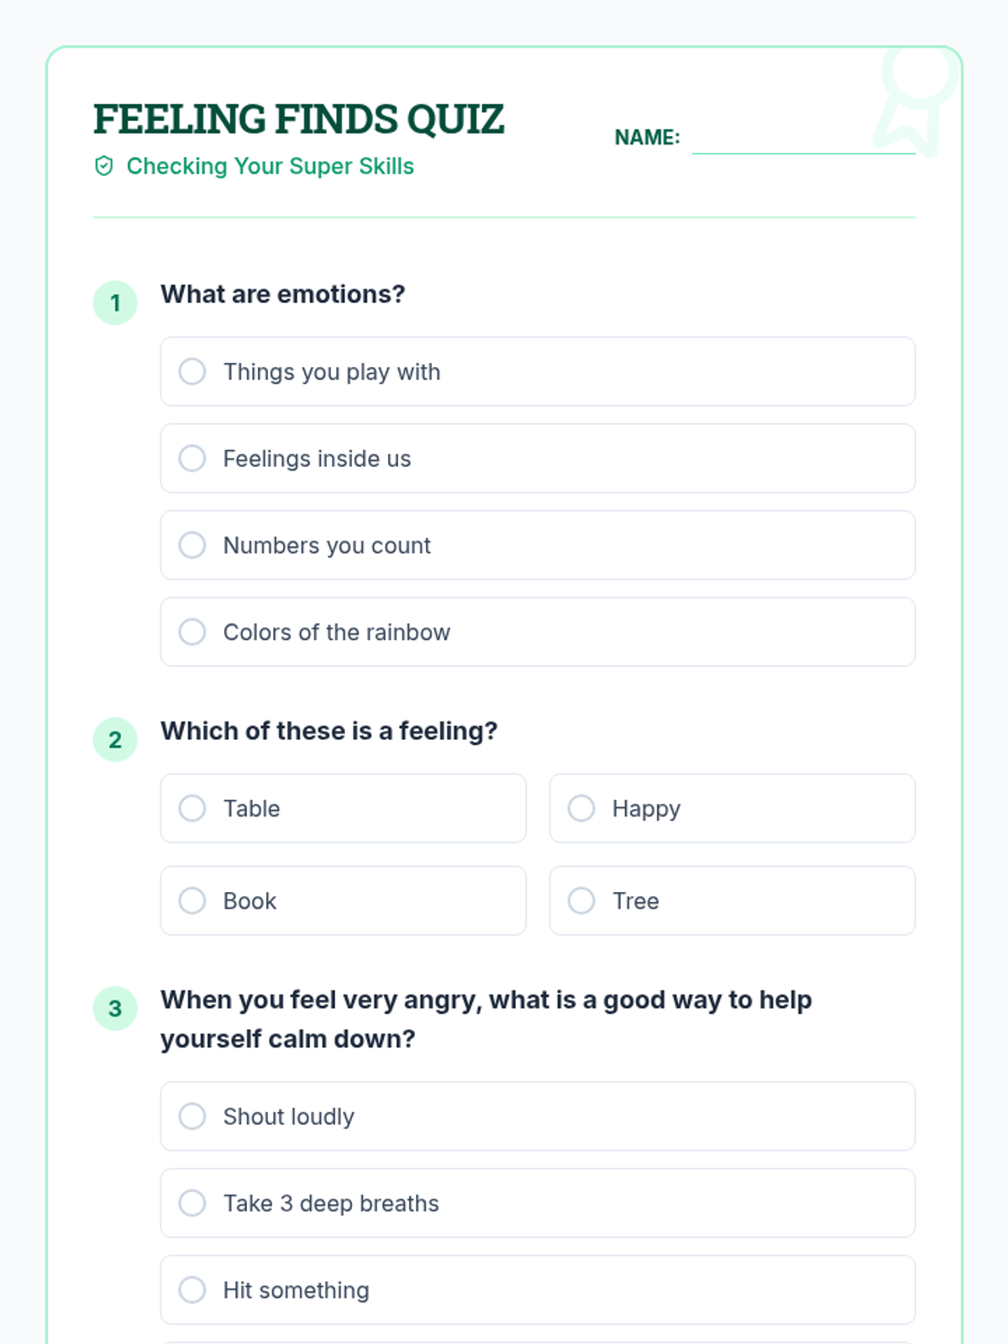Choose 'Take 3 deep breaths' option

coord(538,1203)
